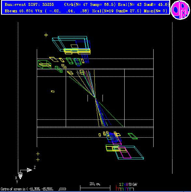Click the small isolated yellow cluster box

(x=53, y=91)
